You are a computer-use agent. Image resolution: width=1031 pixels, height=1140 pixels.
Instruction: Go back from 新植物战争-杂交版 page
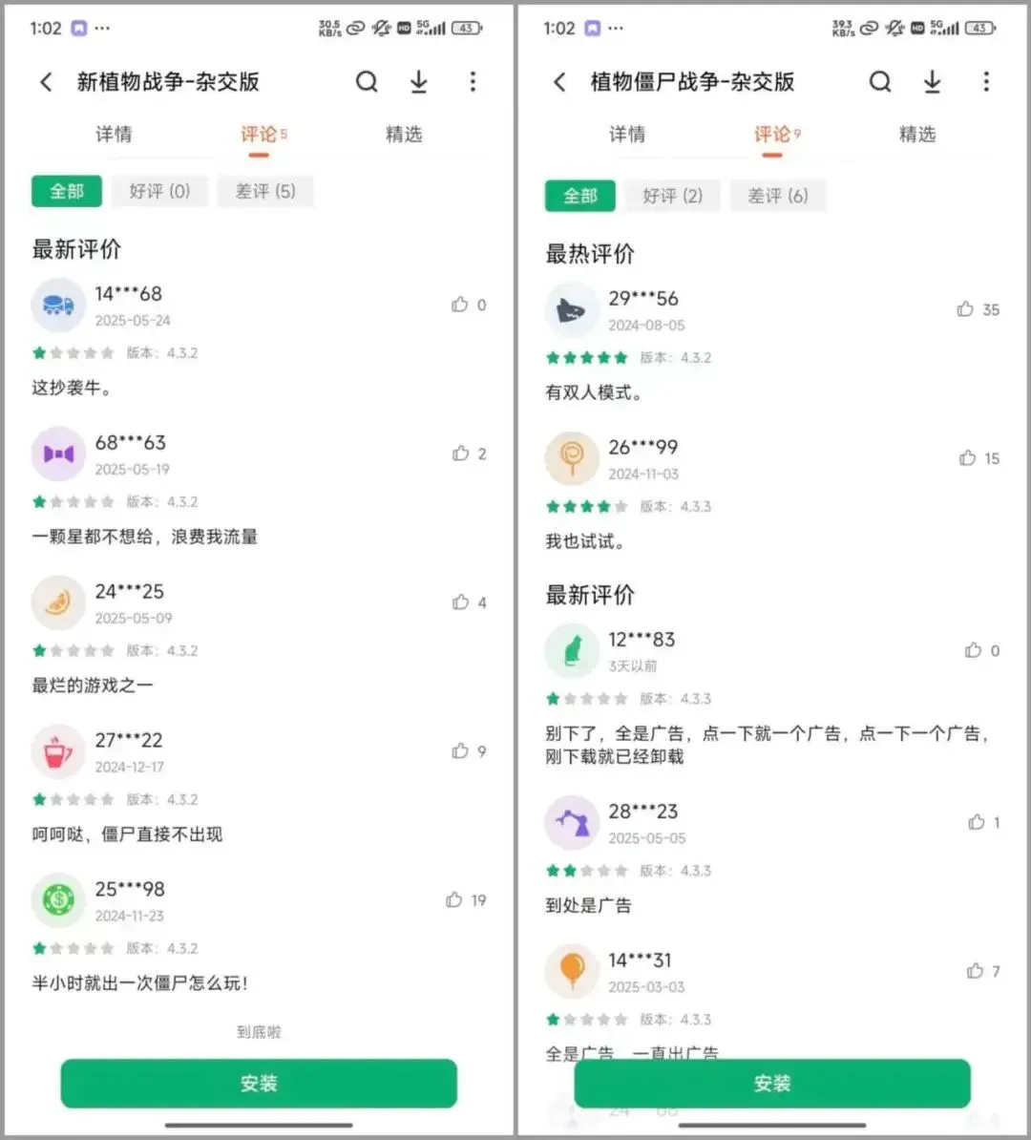point(46,82)
